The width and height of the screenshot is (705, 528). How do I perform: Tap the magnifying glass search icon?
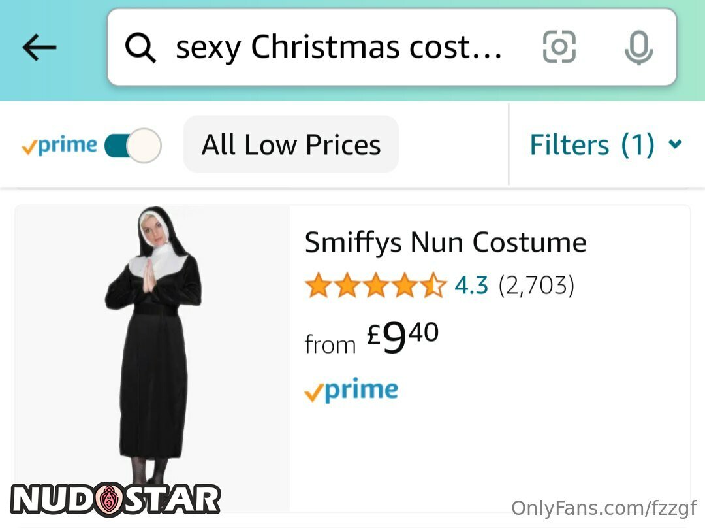tap(140, 47)
